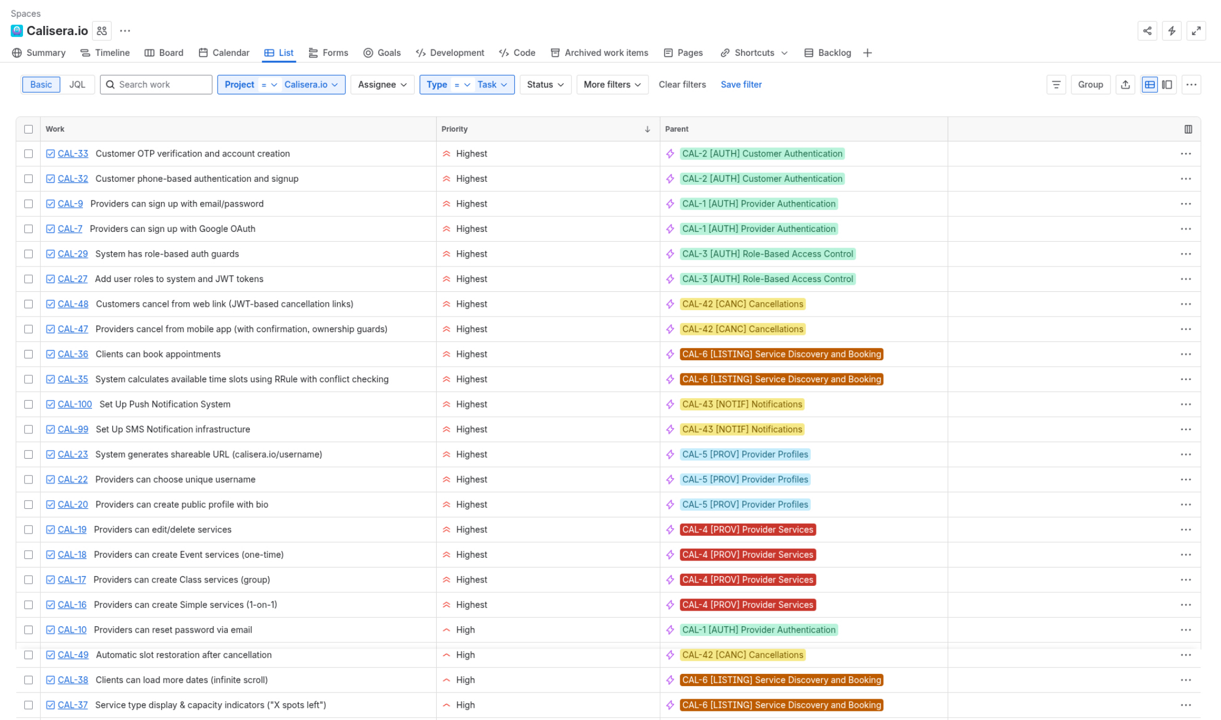
Task: Switch to the detail split view icon
Action: point(1167,85)
